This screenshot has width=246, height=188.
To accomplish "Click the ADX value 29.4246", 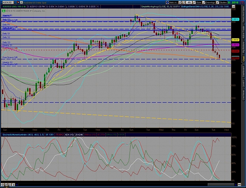I will click(x=79, y=135).
